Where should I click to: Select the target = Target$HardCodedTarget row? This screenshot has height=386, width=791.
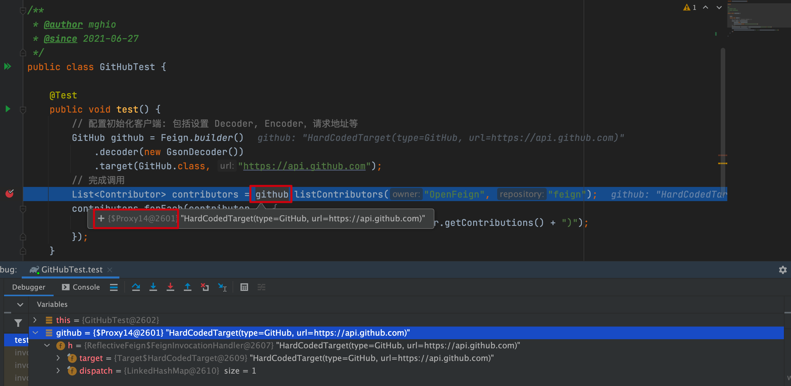pos(406,358)
